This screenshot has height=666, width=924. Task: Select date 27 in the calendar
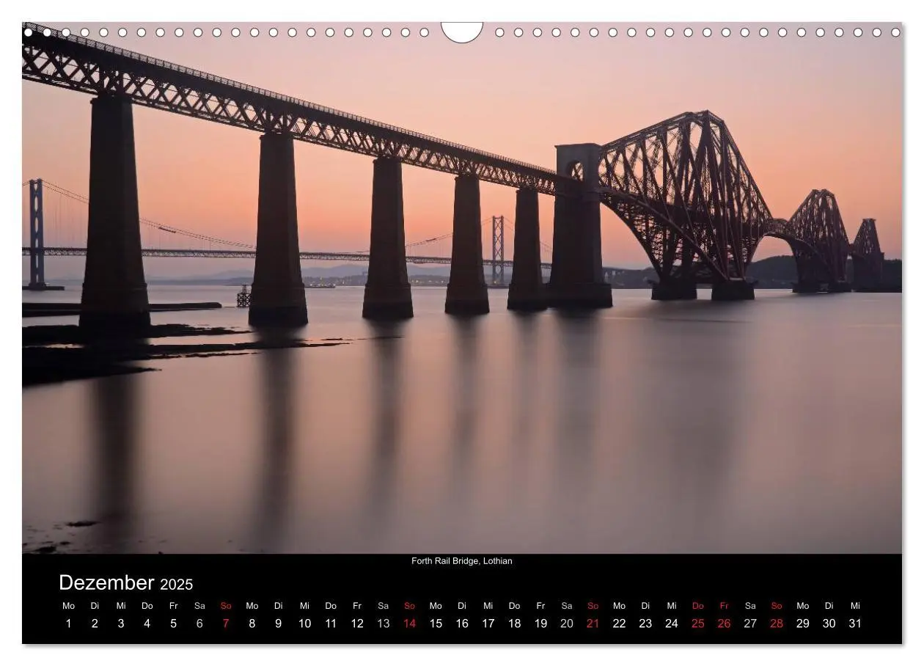(750, 623)
